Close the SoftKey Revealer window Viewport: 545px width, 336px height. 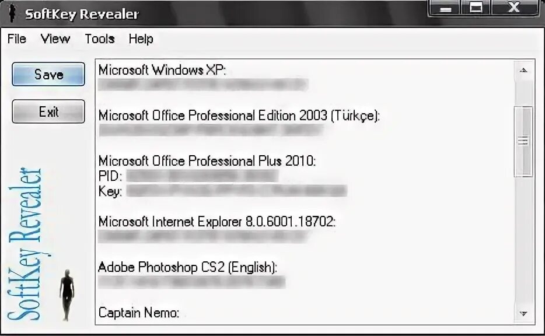(x=514, y=8)
